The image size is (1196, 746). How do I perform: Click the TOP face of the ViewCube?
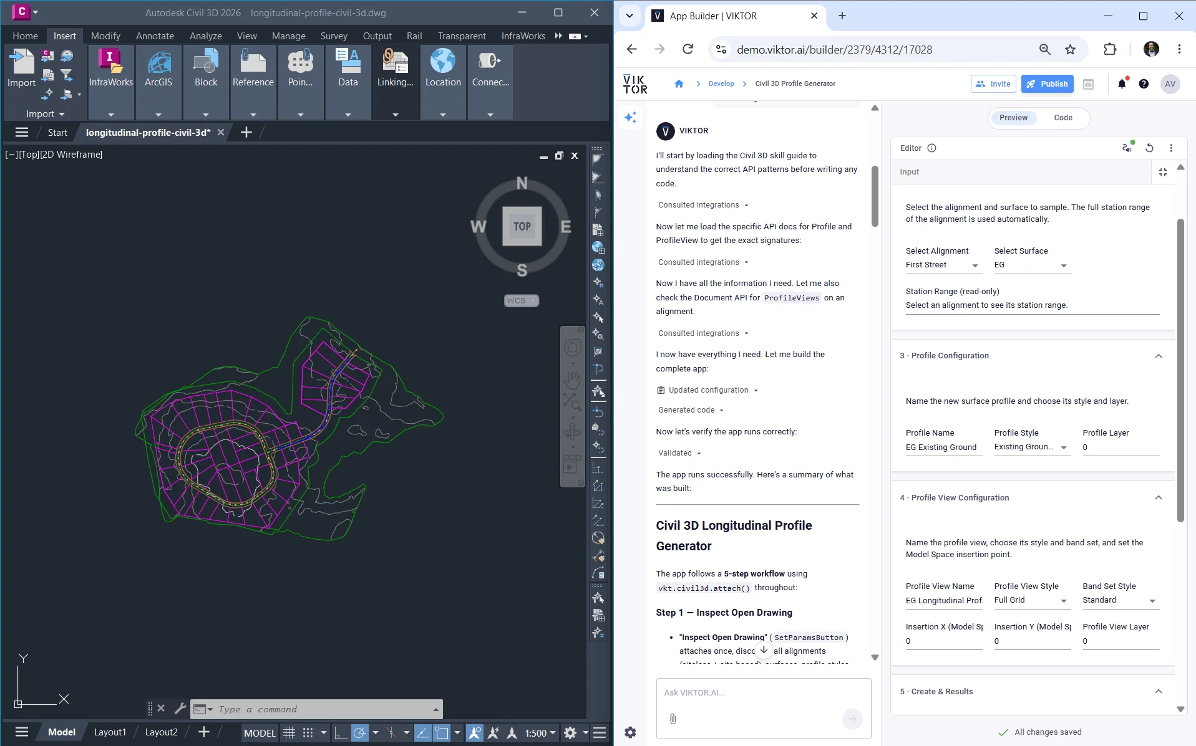coord(522,226)
